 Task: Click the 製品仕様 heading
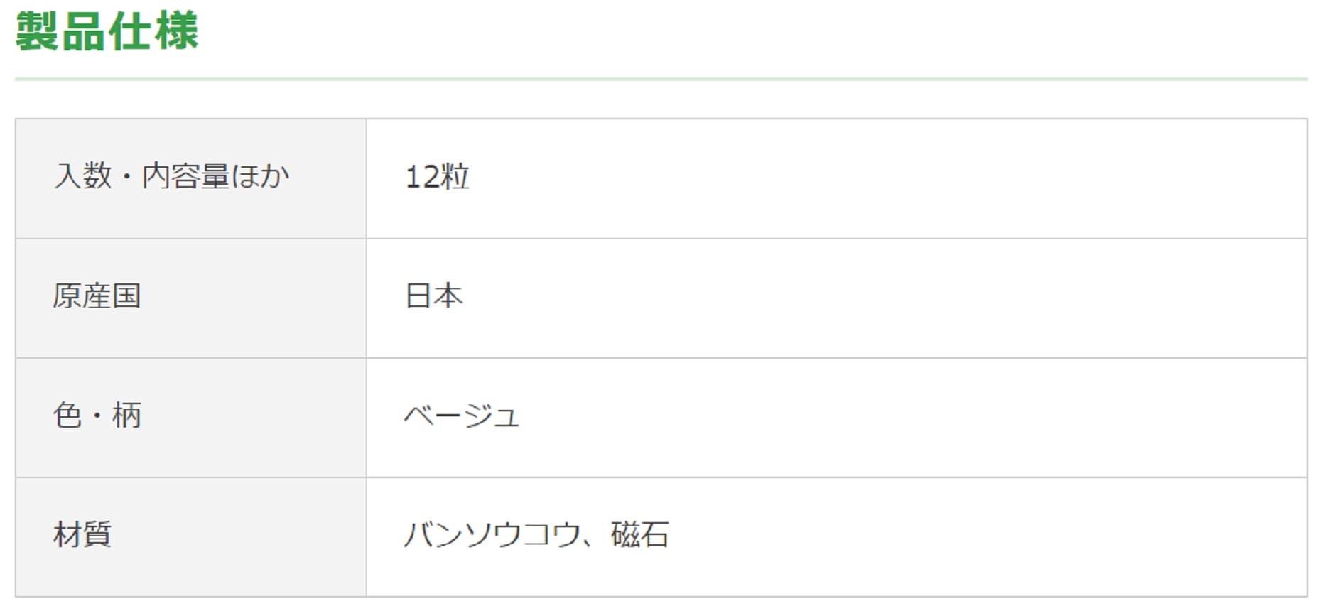(x=107, y=32)
